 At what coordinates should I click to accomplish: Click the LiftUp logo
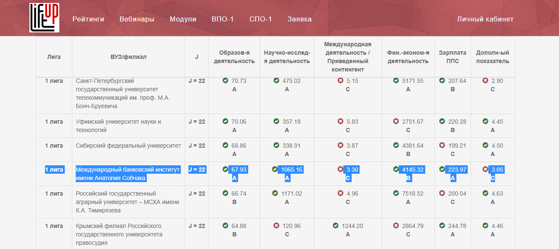pos(44,18)
